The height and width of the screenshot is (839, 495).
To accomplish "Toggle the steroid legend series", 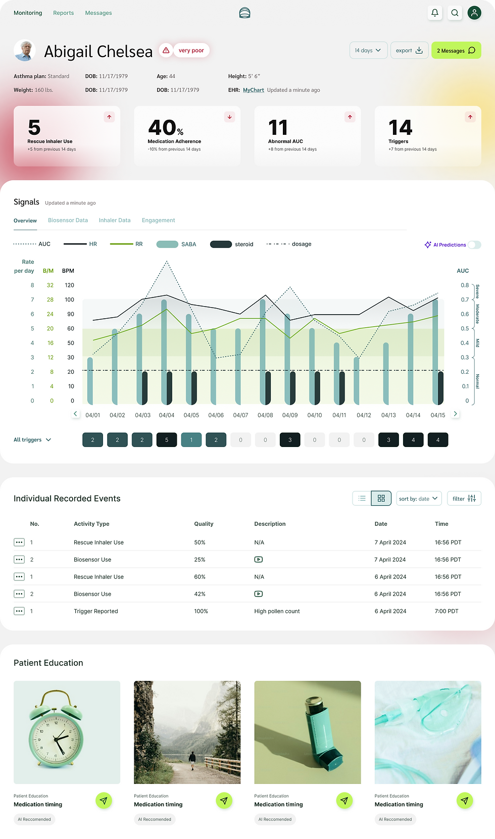I will (x=231, y=244).
